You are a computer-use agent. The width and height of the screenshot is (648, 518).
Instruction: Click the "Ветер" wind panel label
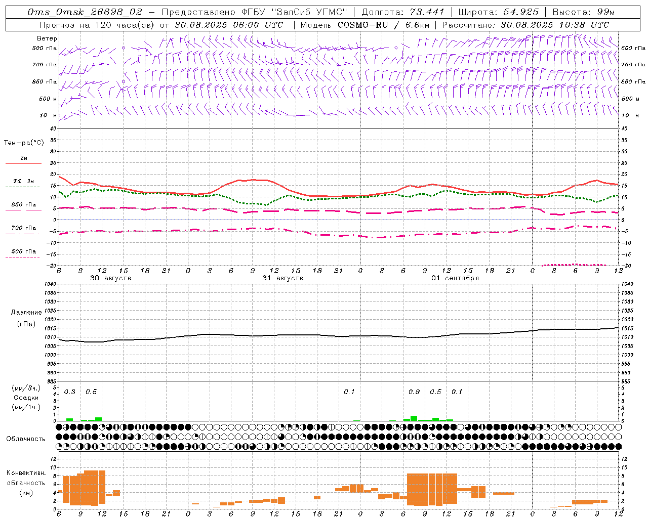click(47, 38)
